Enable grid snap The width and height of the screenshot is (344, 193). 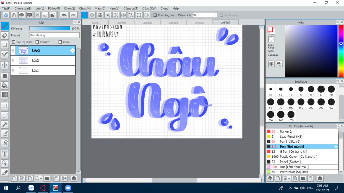pos(100,15)
